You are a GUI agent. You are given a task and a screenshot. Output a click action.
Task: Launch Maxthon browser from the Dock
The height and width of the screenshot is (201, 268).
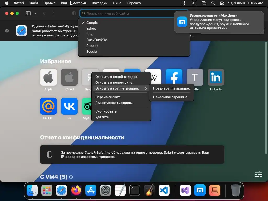click(x=200, y=190)
